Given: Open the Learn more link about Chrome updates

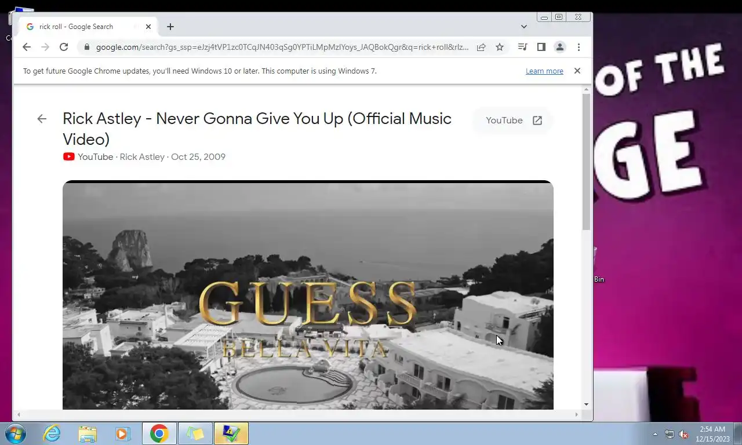Looking at the screenshot, I should pos(544,71).
